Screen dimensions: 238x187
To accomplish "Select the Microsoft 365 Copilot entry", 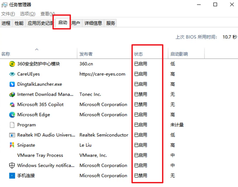I will pos(40,105).
